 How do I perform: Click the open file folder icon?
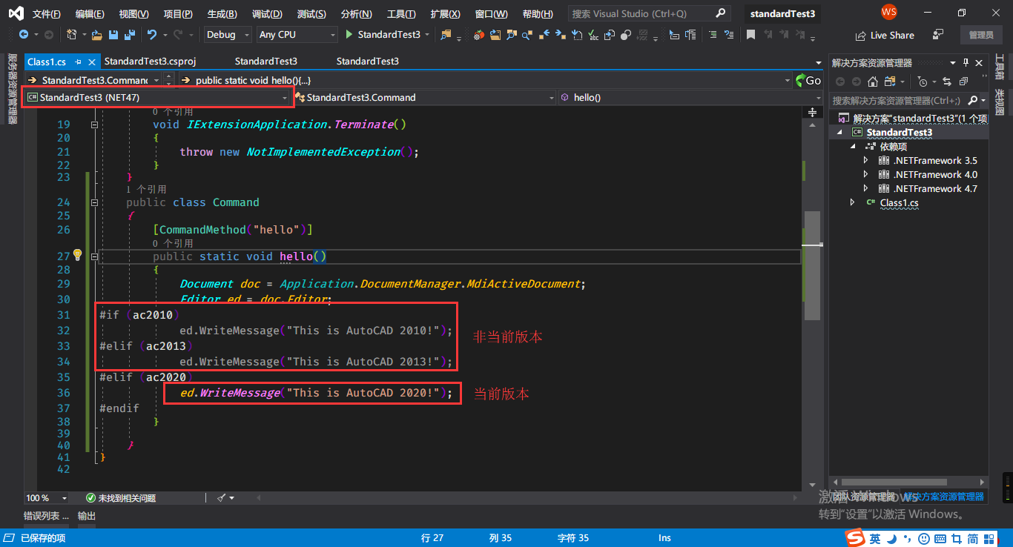point(98,35)
